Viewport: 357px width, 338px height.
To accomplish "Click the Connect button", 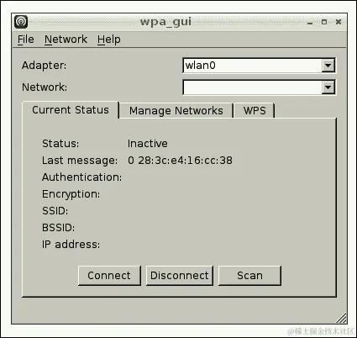I will tap(109, 276).
